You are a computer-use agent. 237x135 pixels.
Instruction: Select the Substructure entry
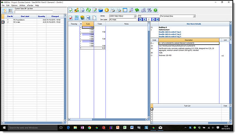pyautogui.click(x=164, y=30)
